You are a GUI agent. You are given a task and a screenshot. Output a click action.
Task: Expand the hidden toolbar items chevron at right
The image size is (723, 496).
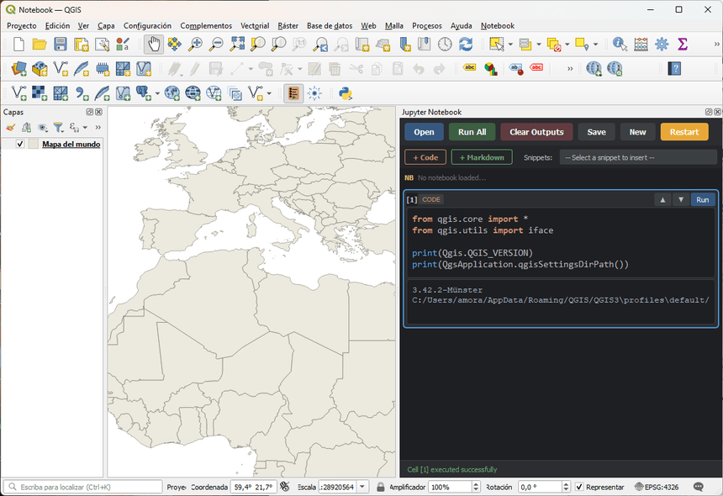coord(716,45)
